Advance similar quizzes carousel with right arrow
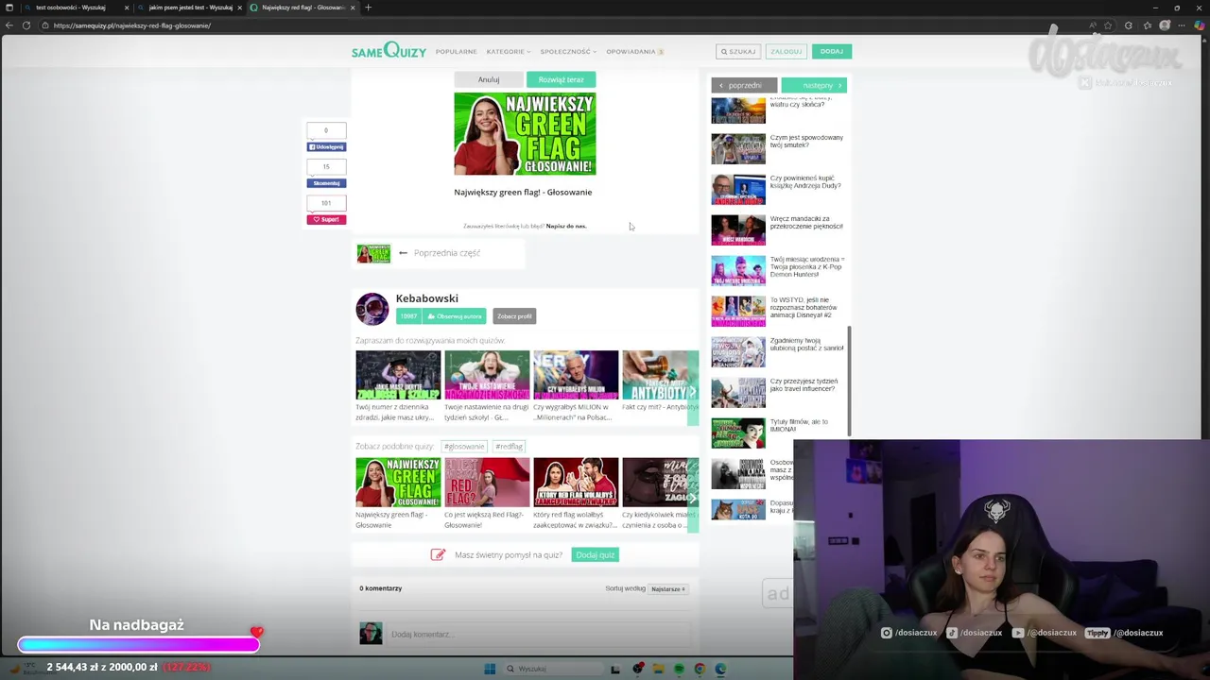The height and width of the screenshot is (680, 1210). click(693, 498)
